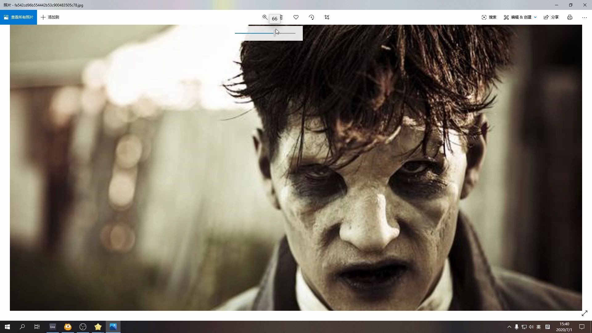Open Task View on the taskbar
592x333 pixels.
tap(37, 327)
